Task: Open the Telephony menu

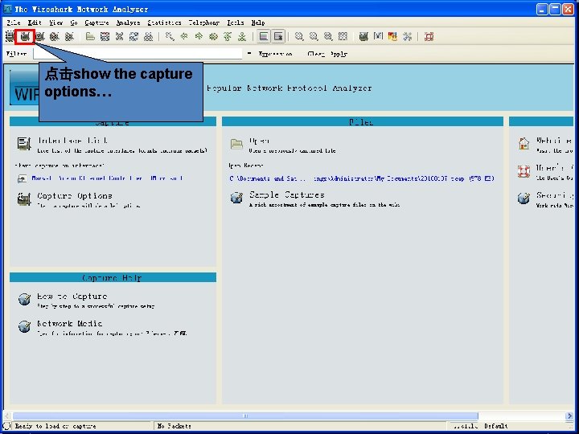Action: pyautogui.click(x=203, y=23)
